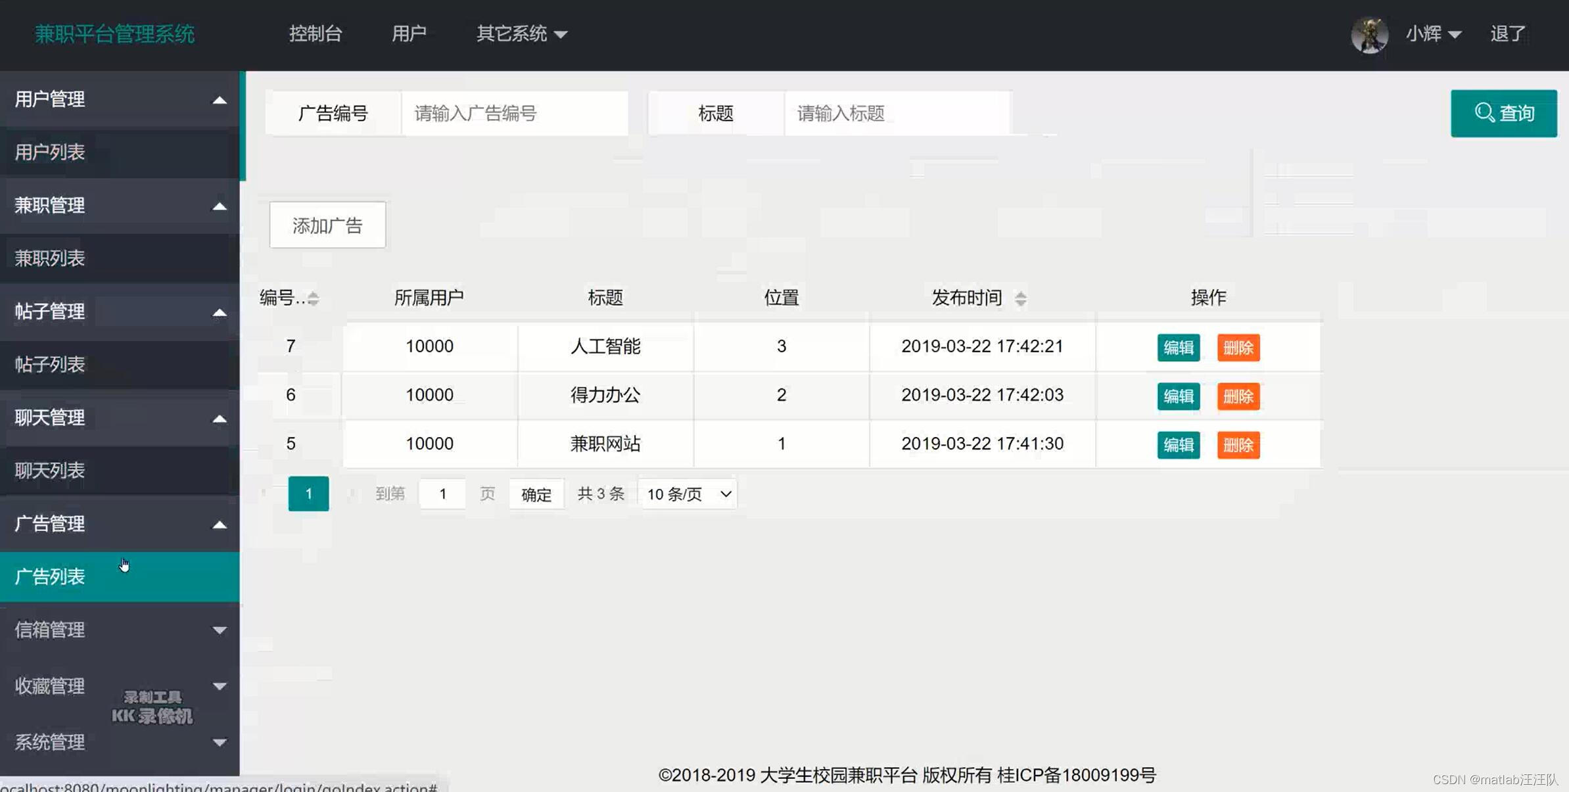Click page 1 pagination button
Screen dimensions: 1569x792
click(308, 494)
